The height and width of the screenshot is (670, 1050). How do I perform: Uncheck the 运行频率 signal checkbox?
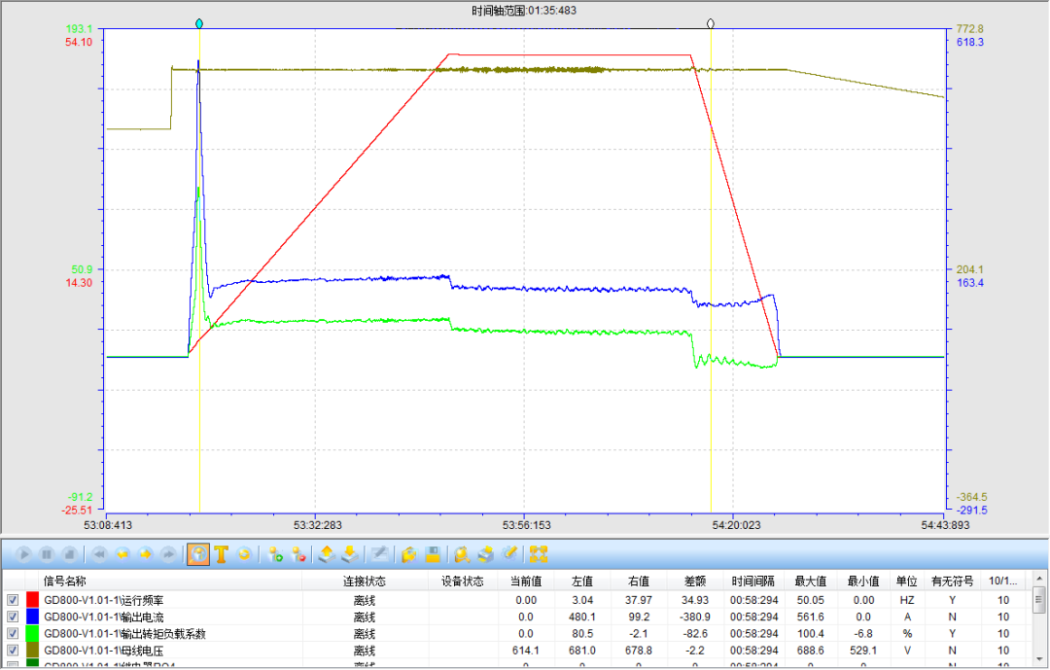[x=13, y=601]
